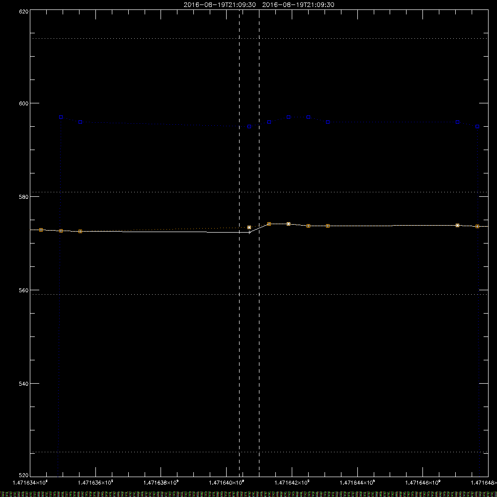Image resolution: width=497 pixels, height=497 pixels.
Task: Pick the leftmost blue square data marker
Action: tap(61, 117)
